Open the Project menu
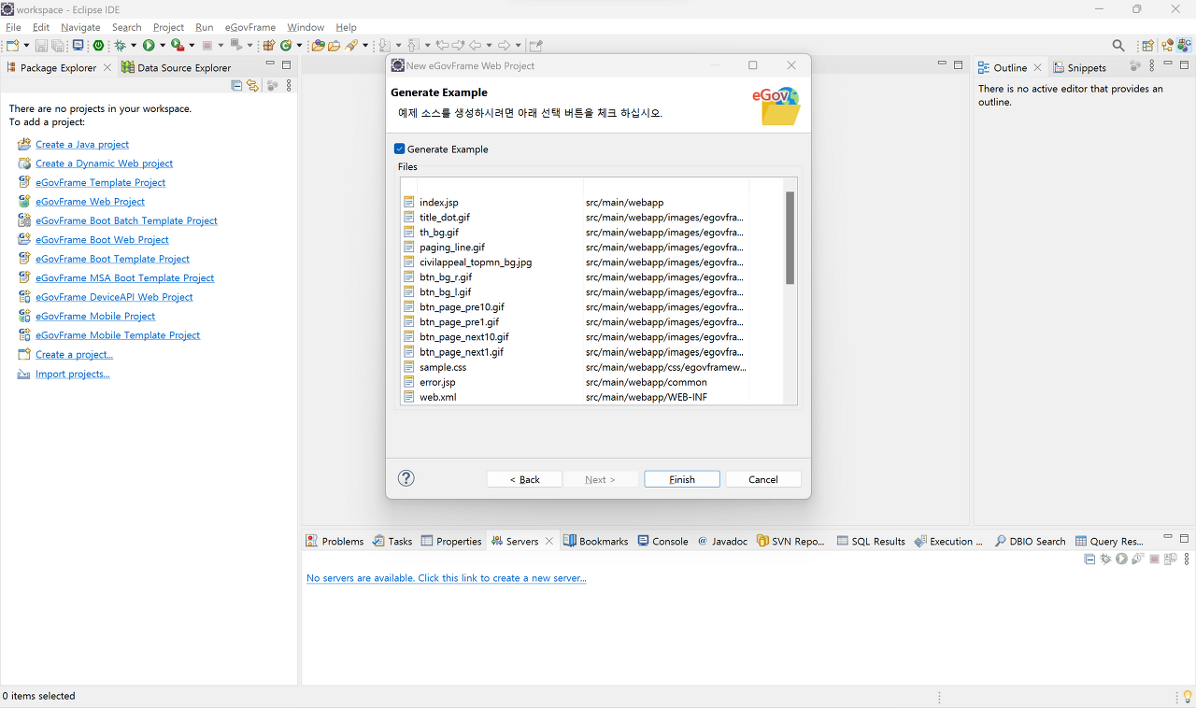 pyautogui.click(x=168, y=27)
